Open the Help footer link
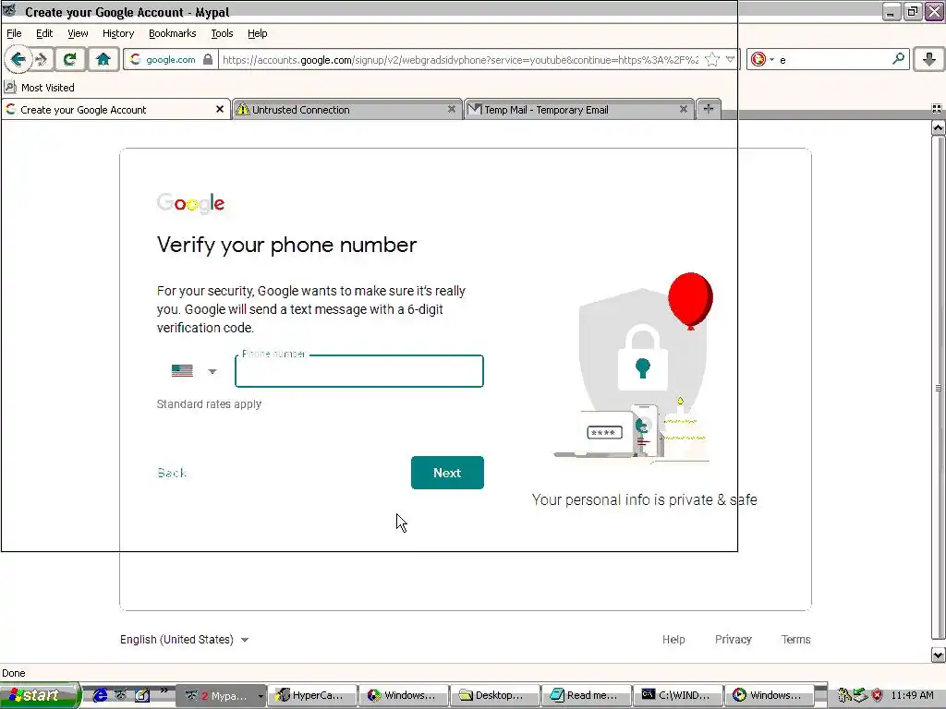 [x=673, y=639]
